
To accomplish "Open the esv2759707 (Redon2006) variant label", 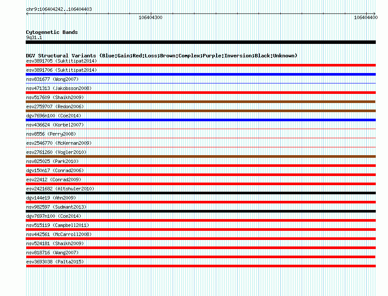I will click(55, 106).
